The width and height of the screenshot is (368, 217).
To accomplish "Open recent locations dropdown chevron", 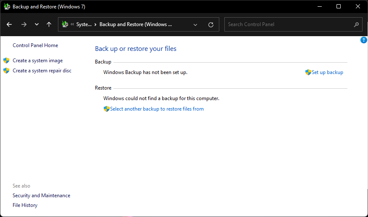I will [x=37, y=24].
